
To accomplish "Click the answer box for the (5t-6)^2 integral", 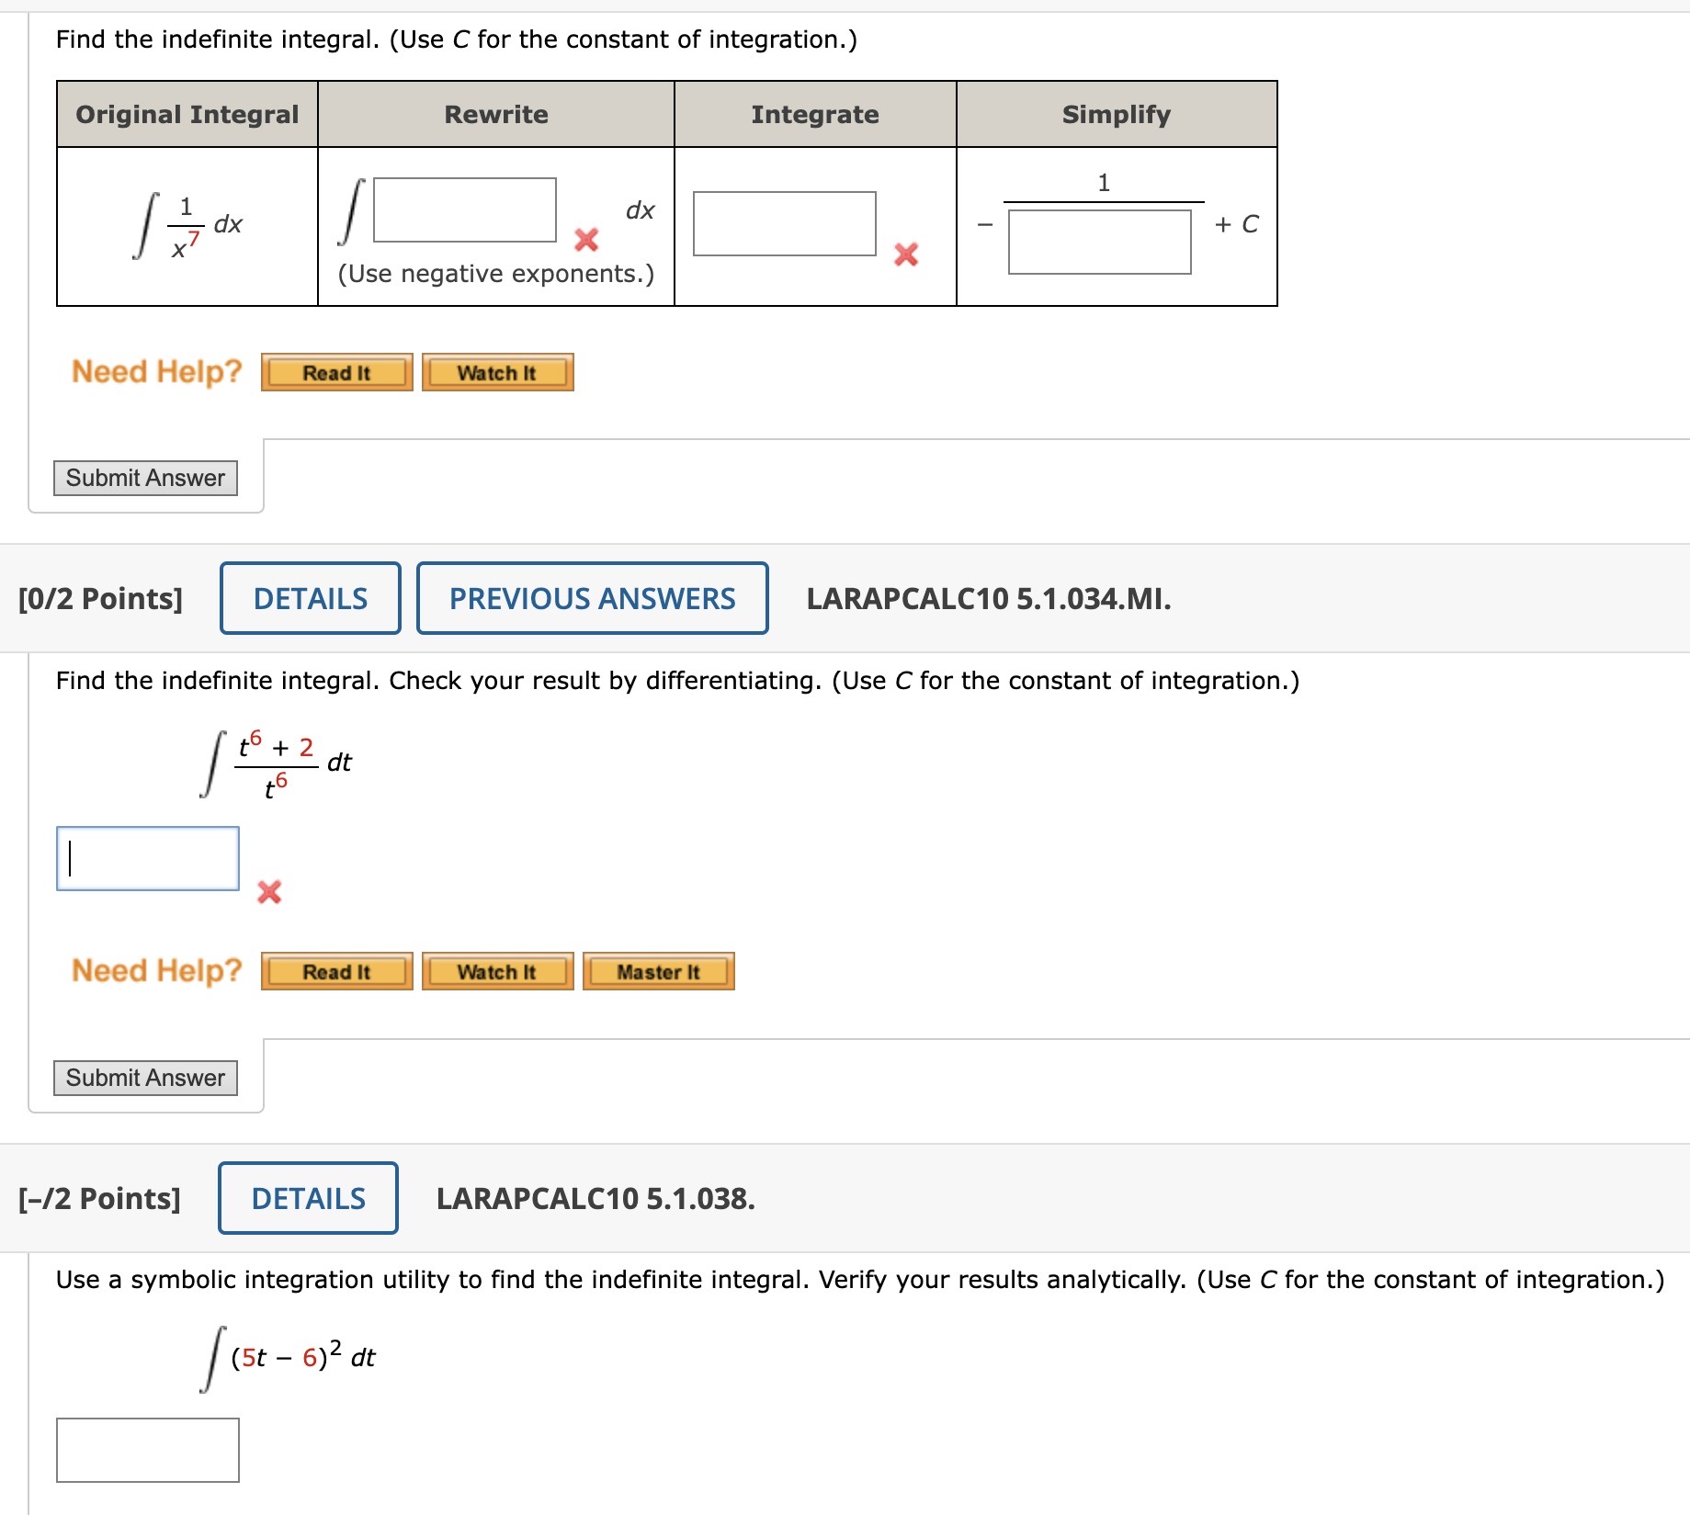I will coord(148,1449).
